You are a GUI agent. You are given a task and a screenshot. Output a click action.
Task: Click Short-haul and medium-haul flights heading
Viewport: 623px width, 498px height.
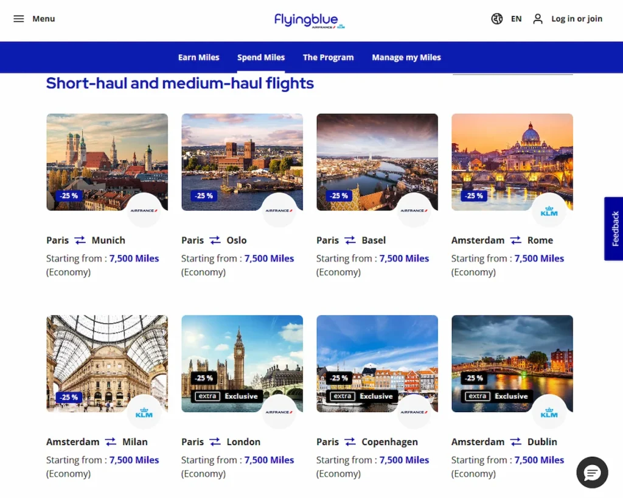(x=180, y=83)
